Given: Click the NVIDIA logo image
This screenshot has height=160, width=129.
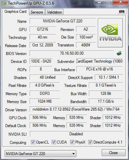Looking at the screenshot, I should (110, 33).
